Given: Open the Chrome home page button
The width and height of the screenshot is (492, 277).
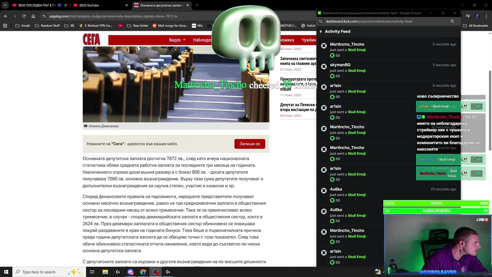Looking at the screenshot, I should point(33,16).
